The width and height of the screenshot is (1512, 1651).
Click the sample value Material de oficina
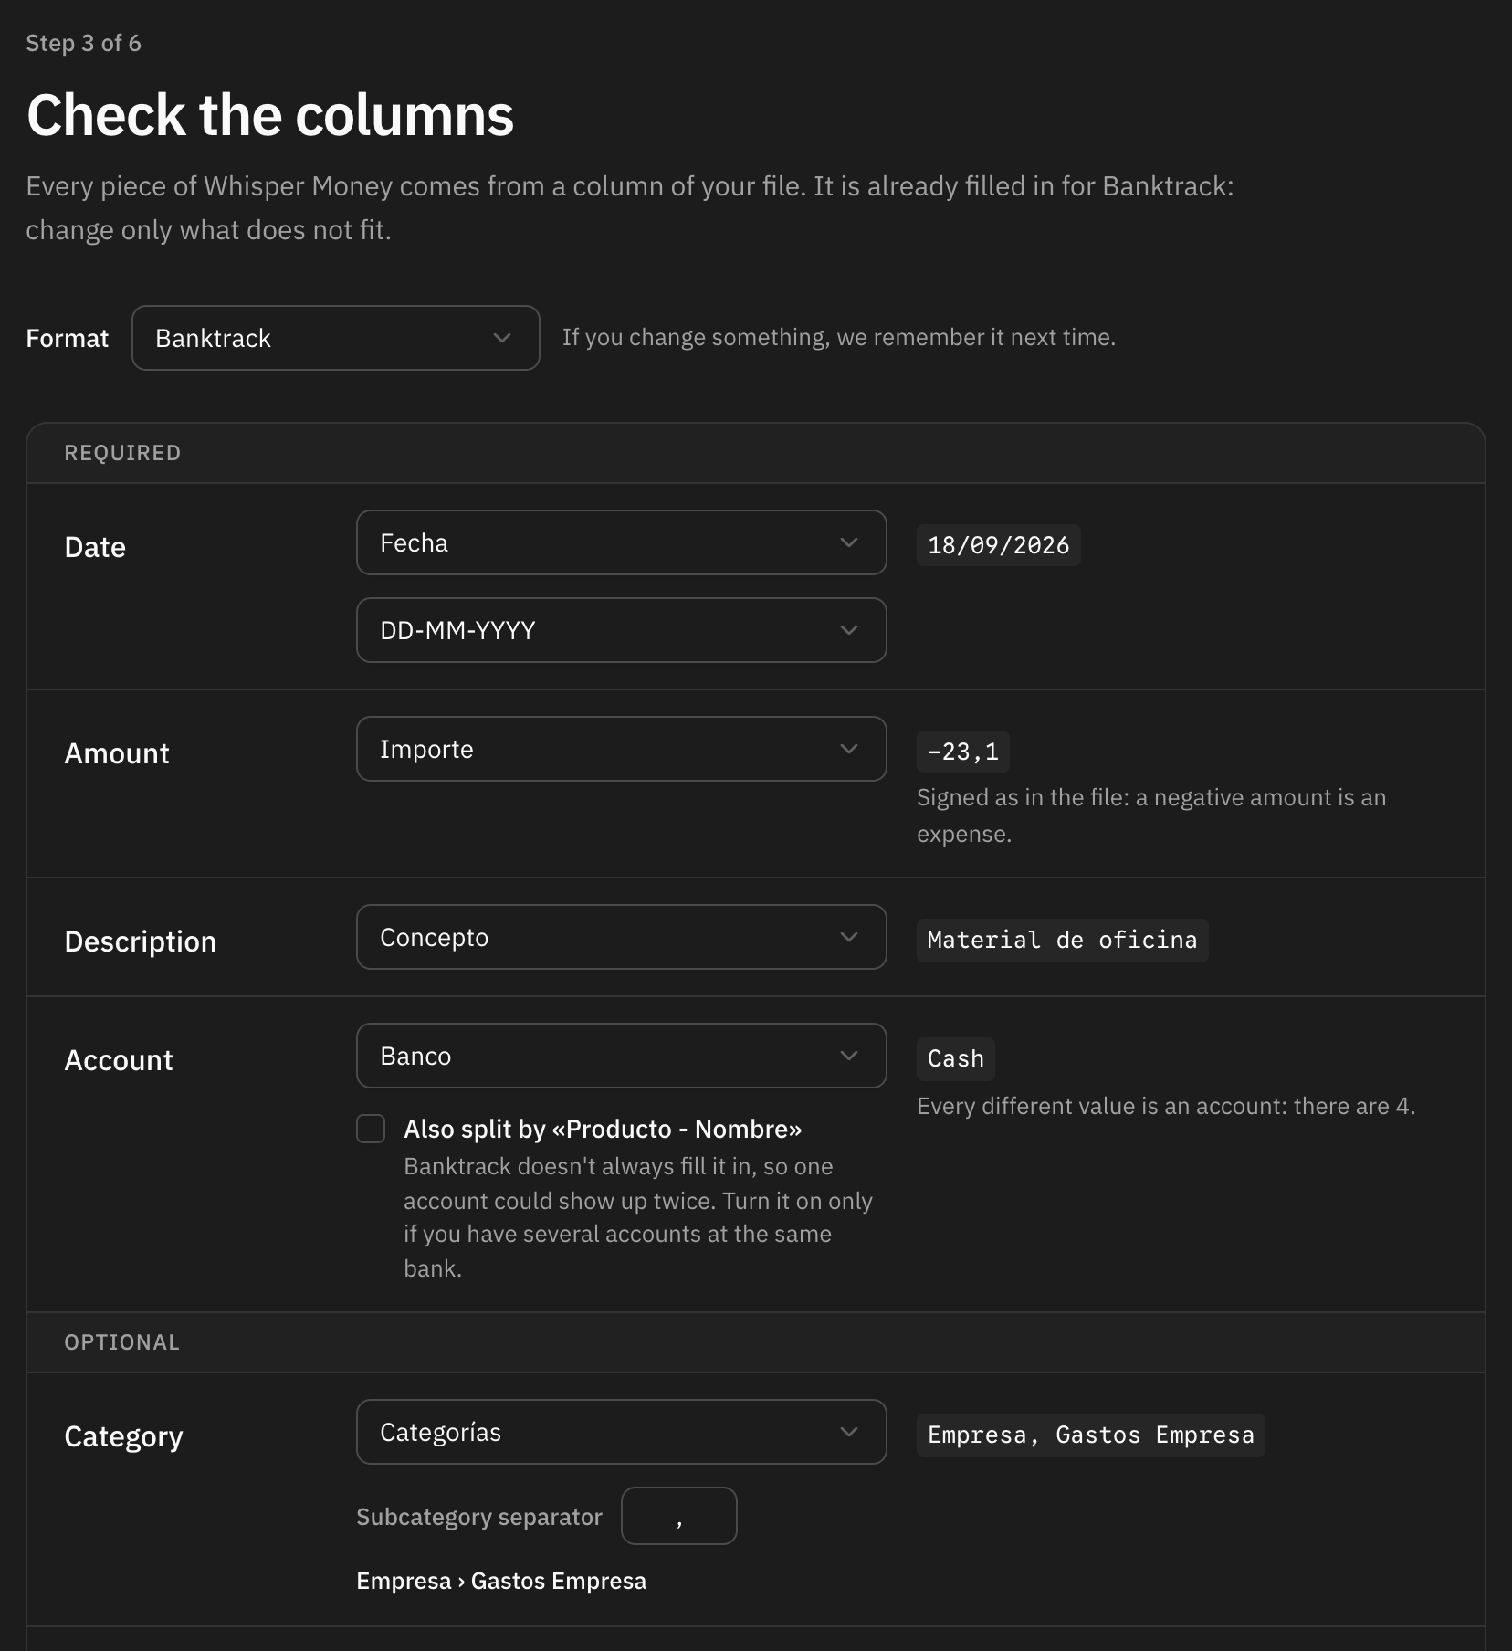click(x=1062, y=940)
